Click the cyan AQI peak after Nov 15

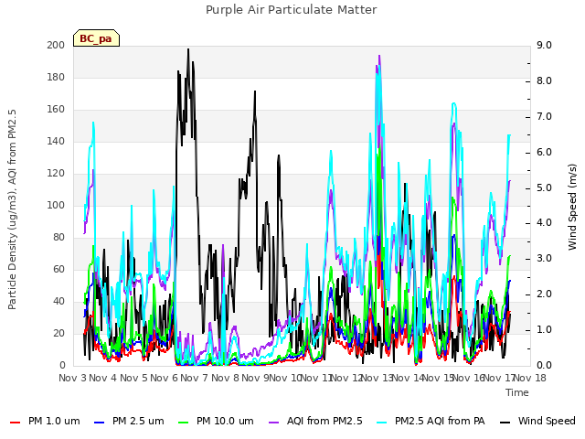pos(453,103)
